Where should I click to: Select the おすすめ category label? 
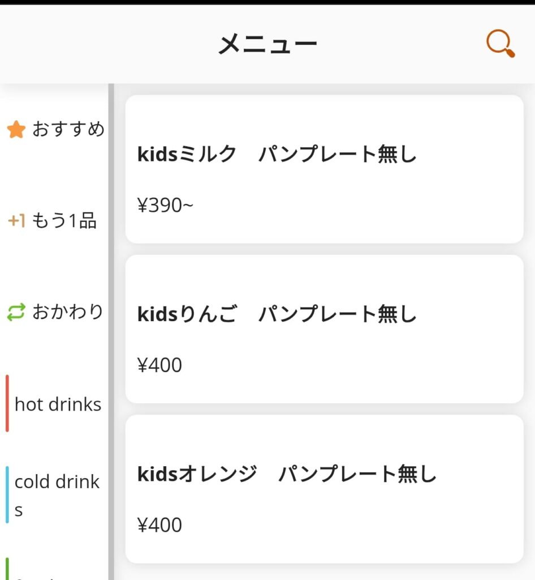(x=68, y=130)
